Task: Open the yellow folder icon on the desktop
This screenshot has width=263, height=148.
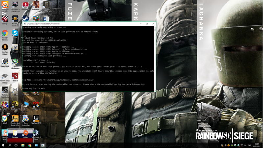Action: tap(15, 134)
